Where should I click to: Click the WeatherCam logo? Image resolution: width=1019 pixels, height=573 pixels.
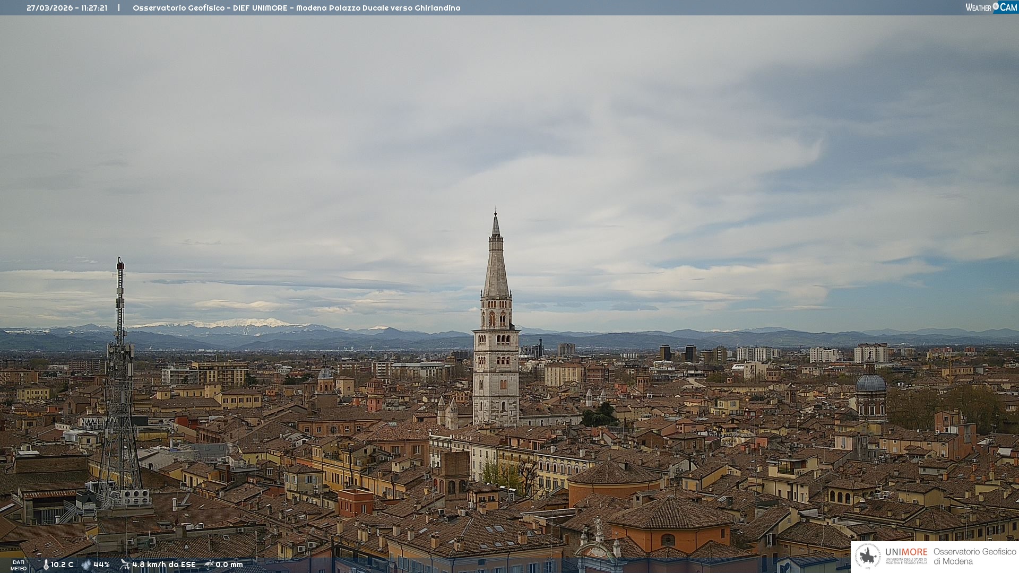(991, 7)
